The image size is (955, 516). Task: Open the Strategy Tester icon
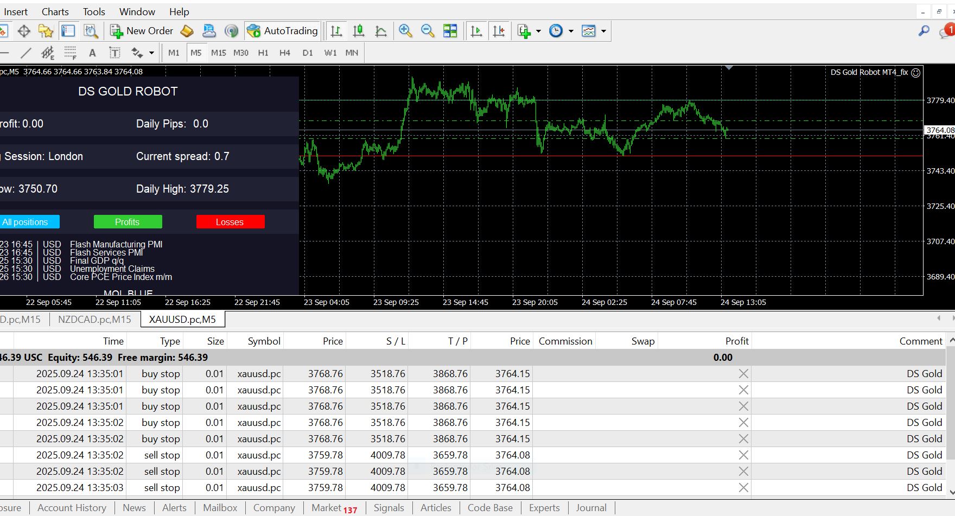point(91,31)
